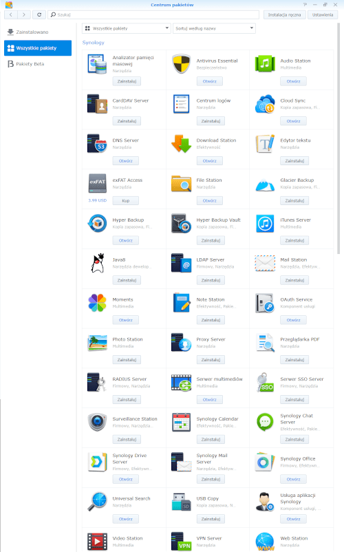Click the Note Station icon
The image size is (344, 552).
coord(181,303)
